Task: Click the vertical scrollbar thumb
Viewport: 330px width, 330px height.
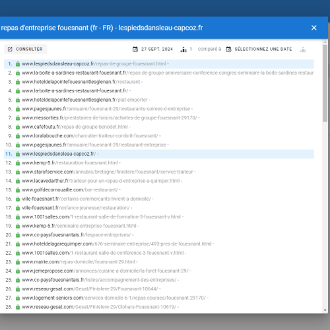Action: [325, 83]
